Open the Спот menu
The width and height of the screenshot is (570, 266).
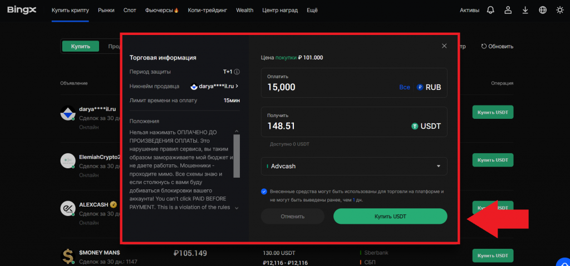click(130, 10)
